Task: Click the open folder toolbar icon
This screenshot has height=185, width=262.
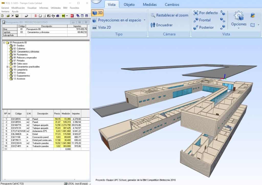Action: 8,16
